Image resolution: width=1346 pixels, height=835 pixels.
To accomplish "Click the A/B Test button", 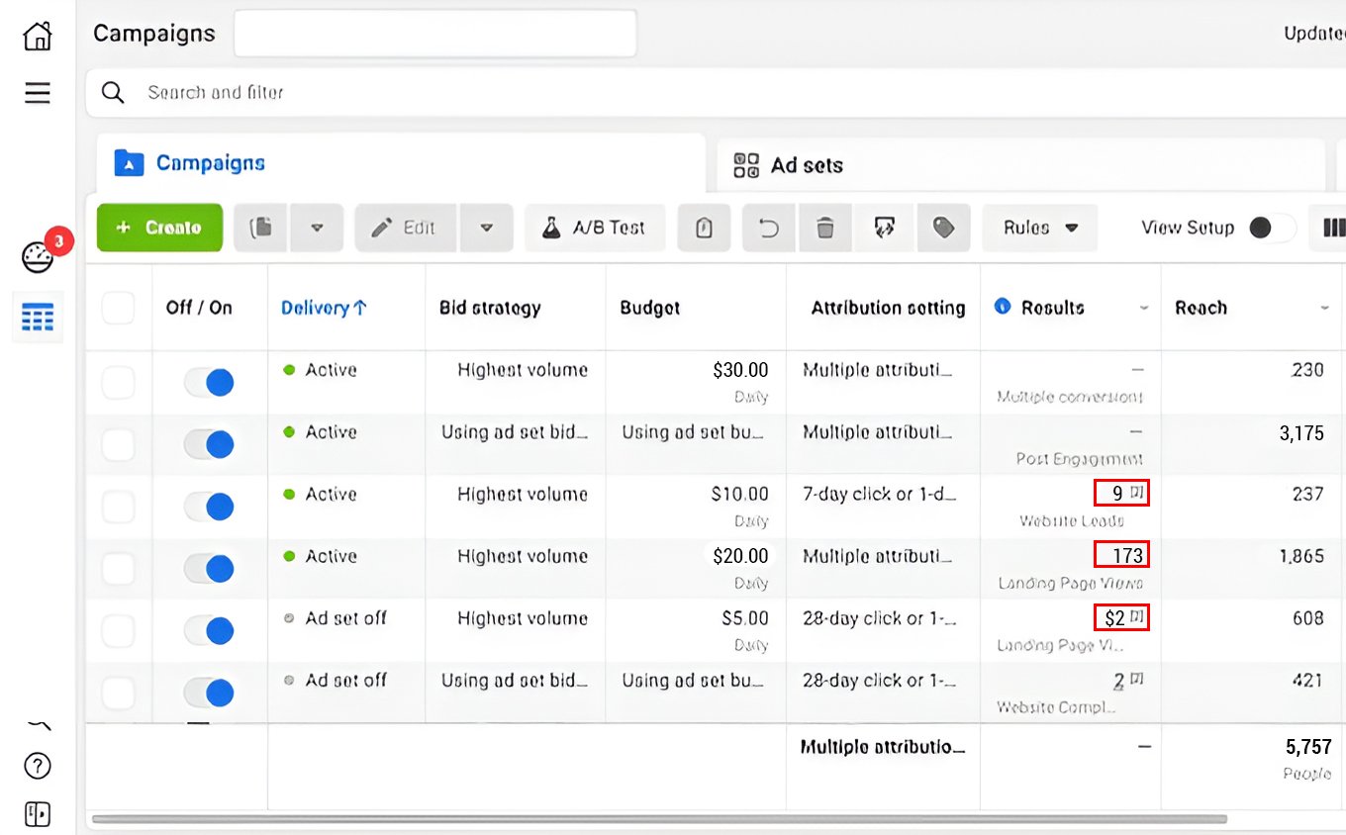I will pos(595,228).
